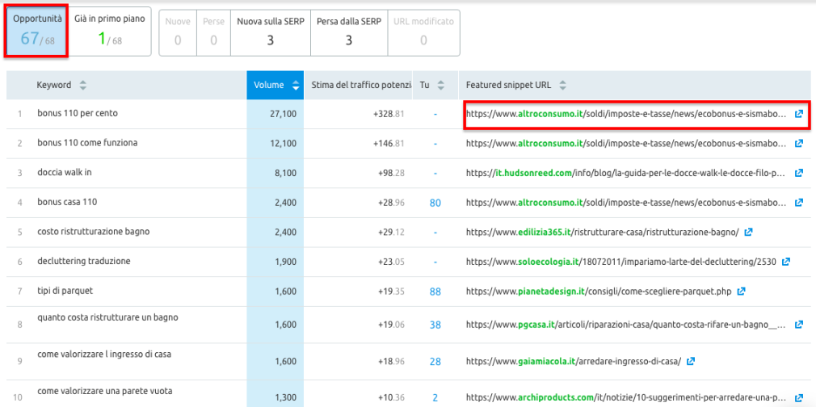This screenshot has height=407, width=816.
Task: Sort table by Keyword column arrows
Action: coord(82,85)
